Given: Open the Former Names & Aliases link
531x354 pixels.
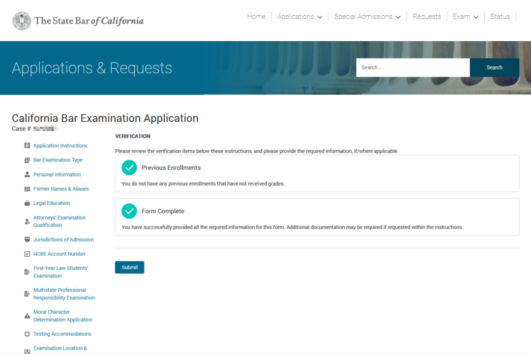Looking at the screenshot, I should click(x=61, y=189).
